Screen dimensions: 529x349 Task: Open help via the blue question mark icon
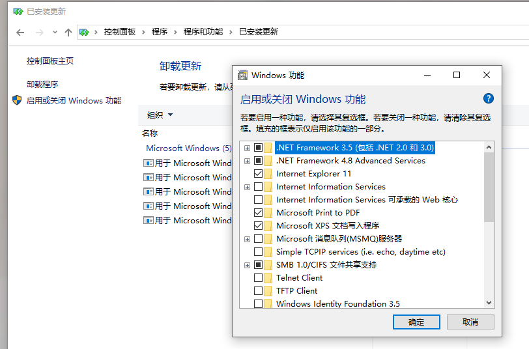(489, 98)
